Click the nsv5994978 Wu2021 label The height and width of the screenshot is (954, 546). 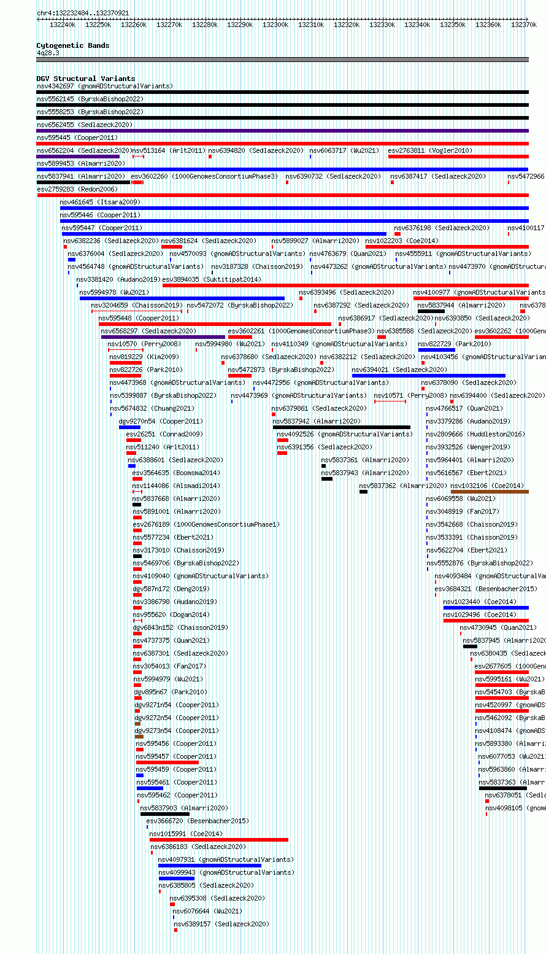click(x=114, y=292)
